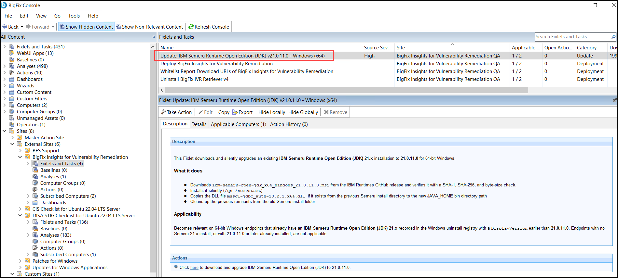Screen dimensions: 618x278
Task: Toggle Show Non-Relevant Content
Action: [150, 27]
